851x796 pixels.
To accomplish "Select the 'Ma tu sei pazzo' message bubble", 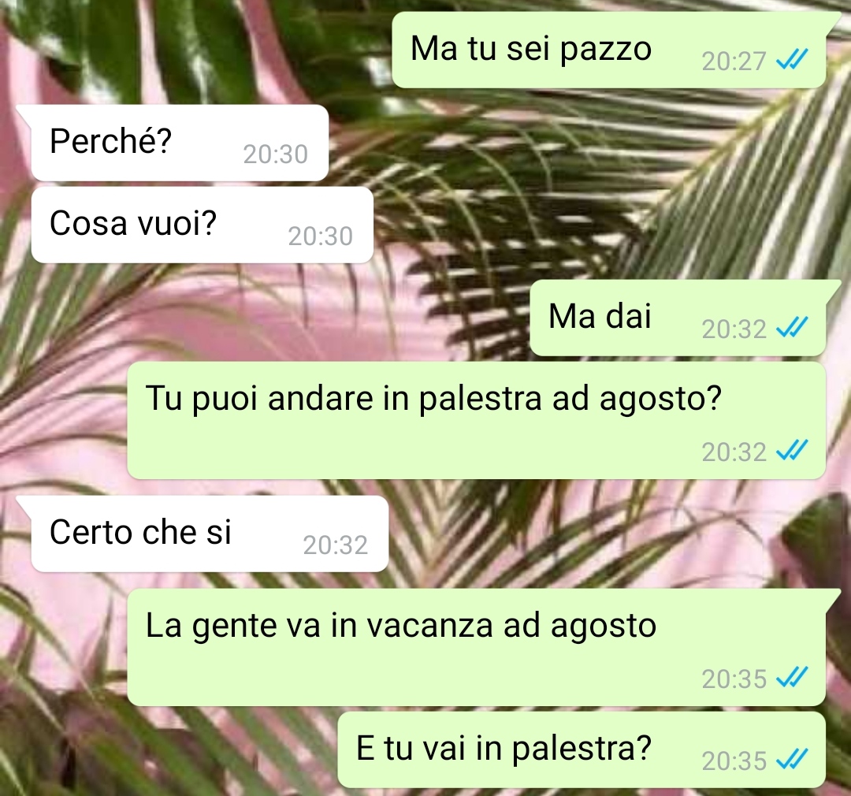I will (609, 50).
